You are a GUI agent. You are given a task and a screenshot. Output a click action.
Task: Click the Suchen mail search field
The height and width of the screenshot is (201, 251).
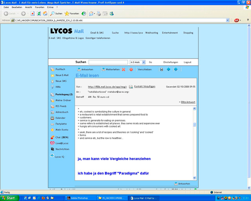coord(108,62)
